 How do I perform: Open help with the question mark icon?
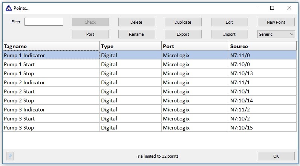pos(10,156)
